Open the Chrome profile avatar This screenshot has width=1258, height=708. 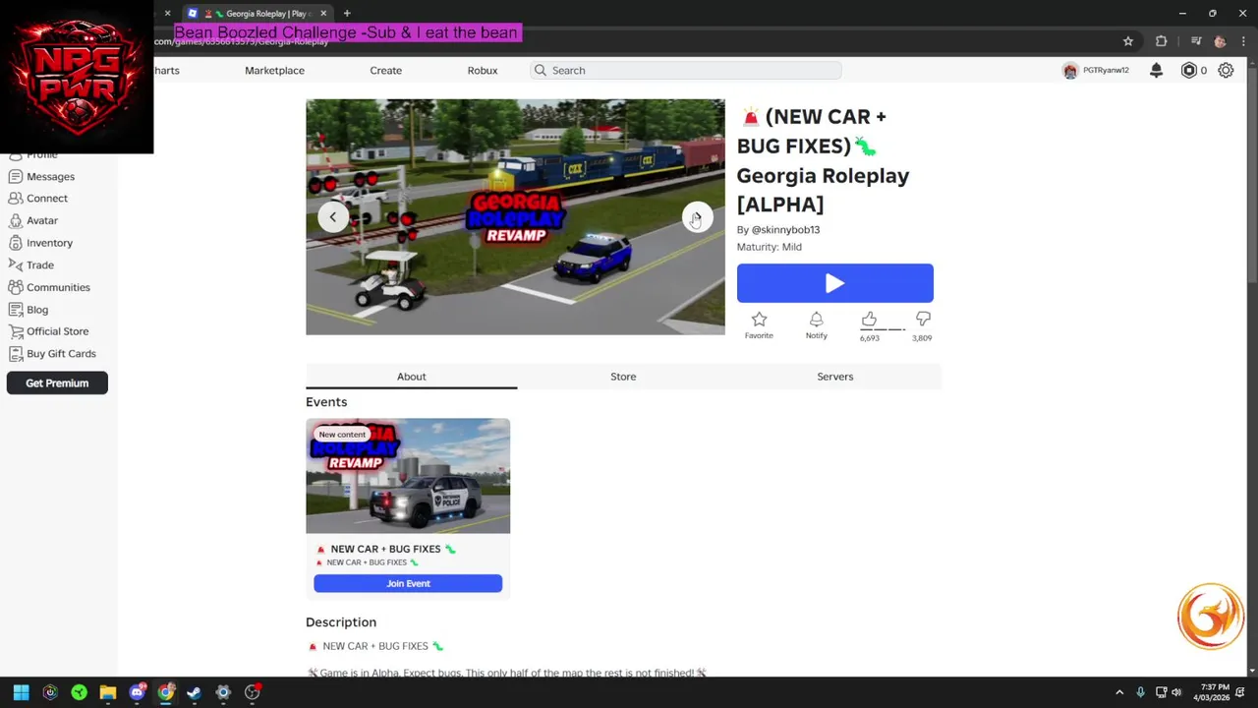click(1220, 41)
